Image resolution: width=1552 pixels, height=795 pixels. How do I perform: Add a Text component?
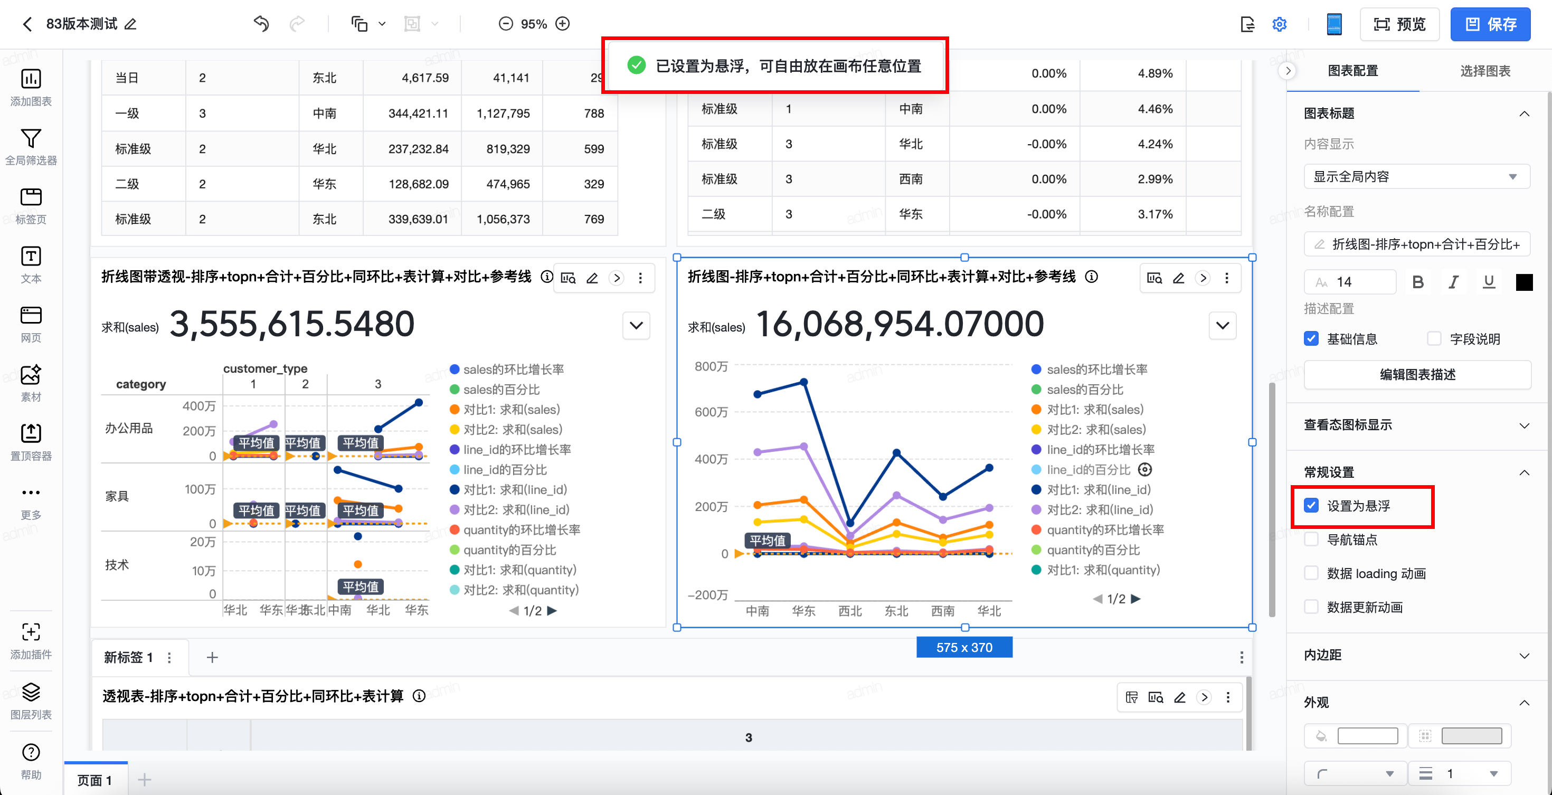(31, 264)
